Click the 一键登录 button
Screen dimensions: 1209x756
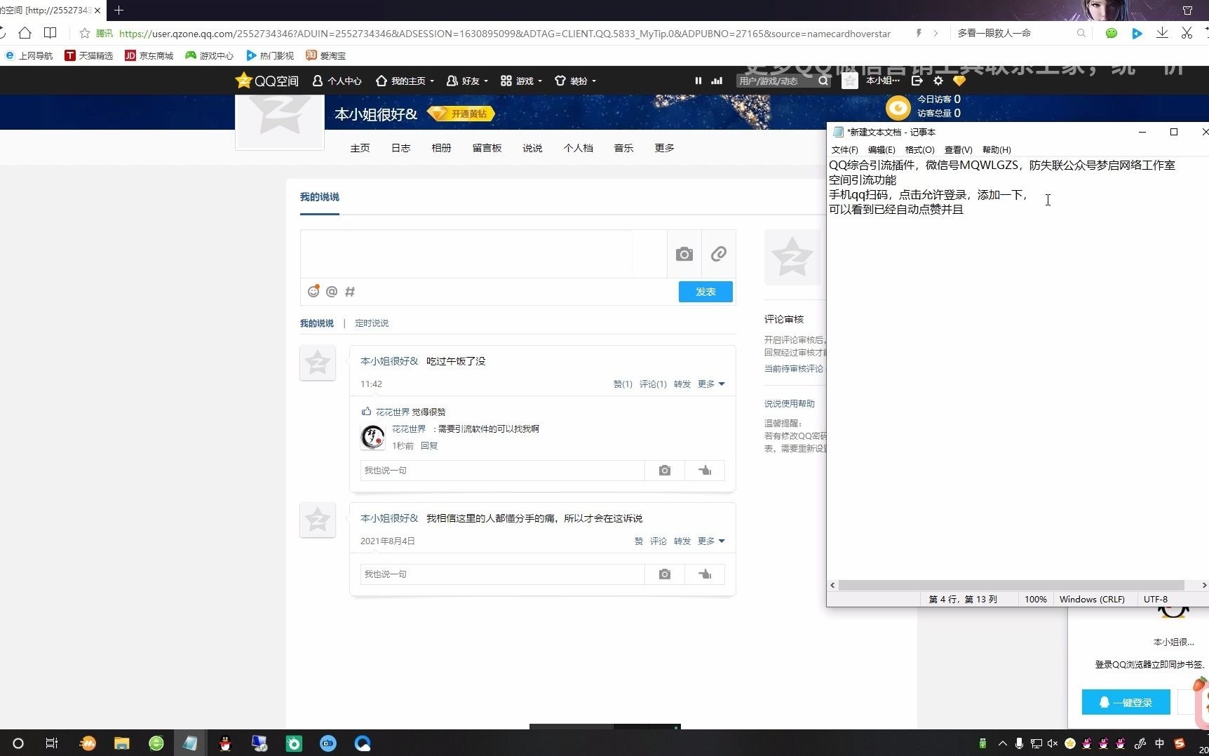(x=1126, y=702)
